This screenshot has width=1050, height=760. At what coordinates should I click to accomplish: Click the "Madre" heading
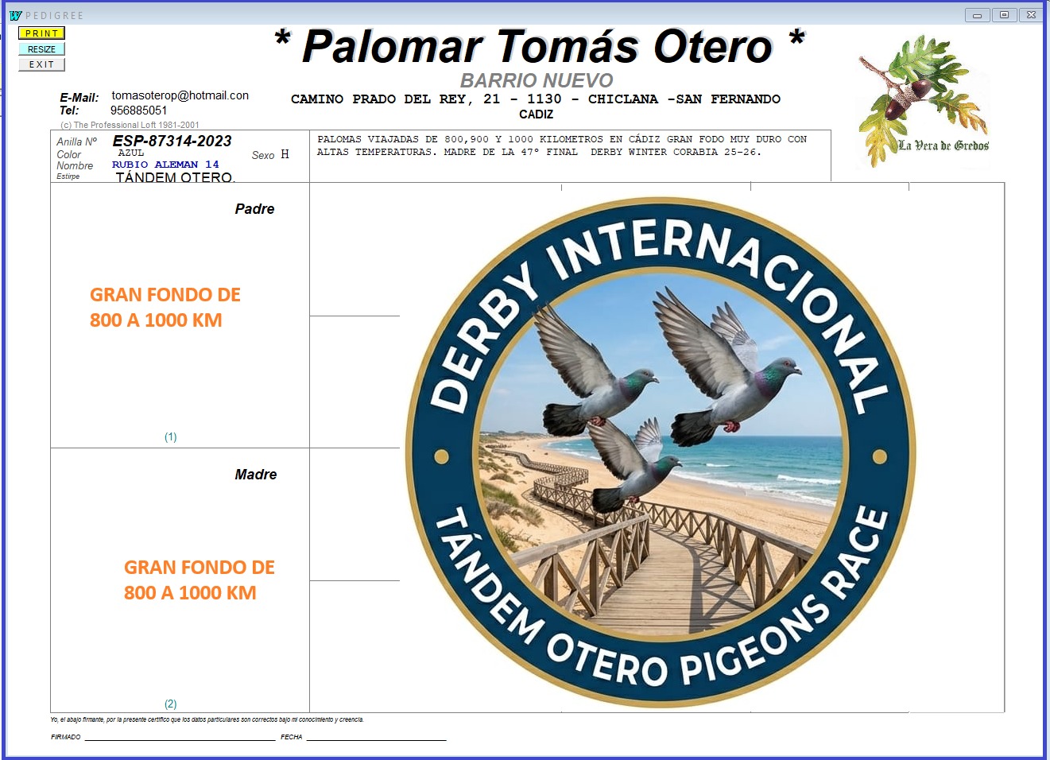tap(256, 475)
